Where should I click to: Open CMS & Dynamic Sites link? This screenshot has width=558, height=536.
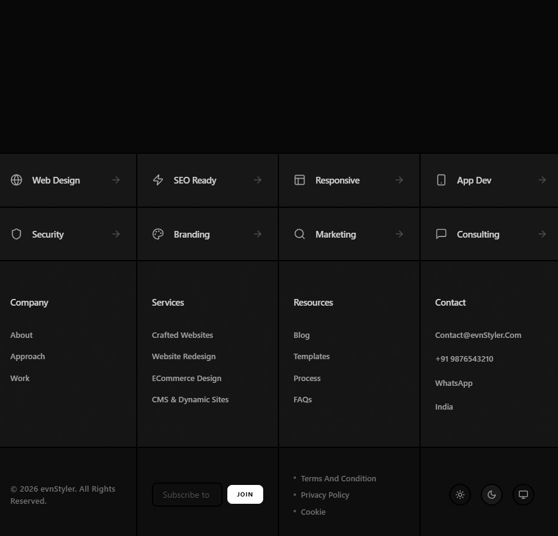(x=190, y=399)
